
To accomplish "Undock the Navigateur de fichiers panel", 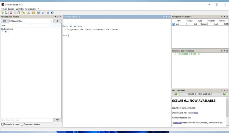I will 58,17.
